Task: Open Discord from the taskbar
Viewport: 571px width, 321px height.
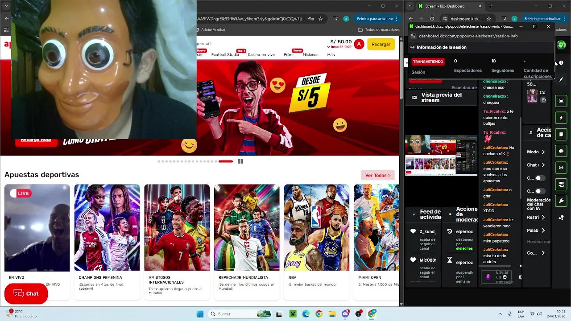Action: pyautogui.click(x=345, y=314)
